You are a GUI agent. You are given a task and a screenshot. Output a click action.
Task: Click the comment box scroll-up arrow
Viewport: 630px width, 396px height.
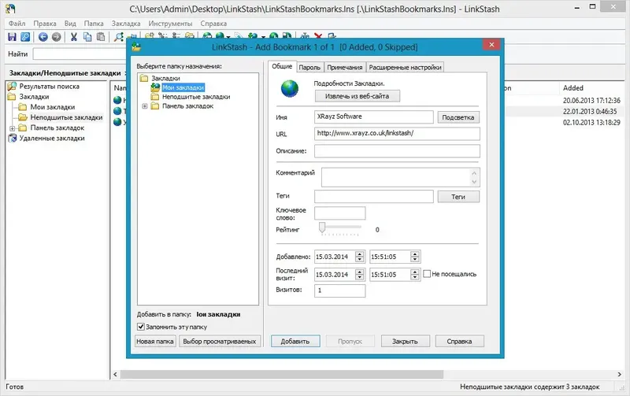click(x=474, y=173)
